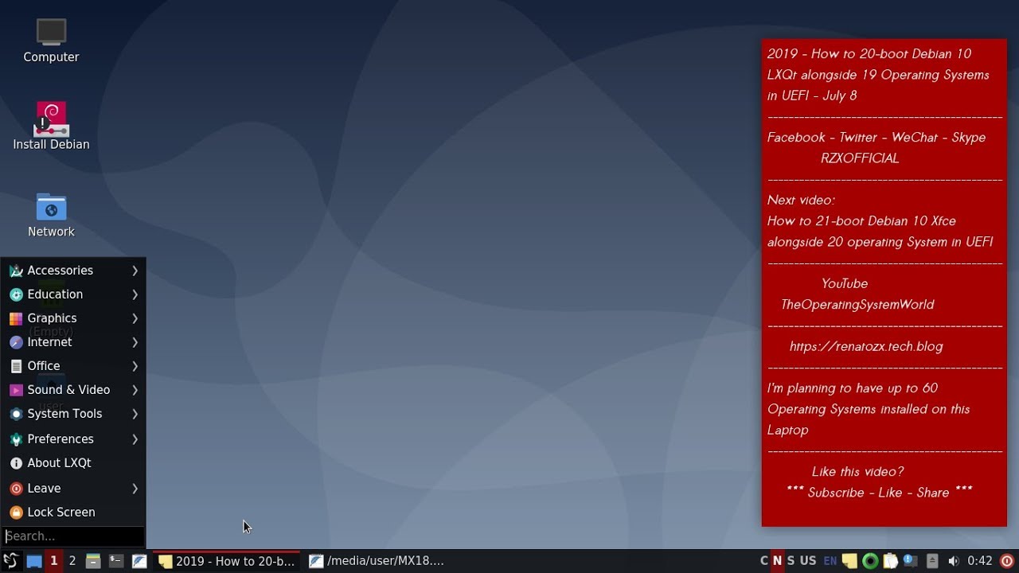Click the Office document menu icon
The width and height of the screenshot is (1019, 573).
tap(16, 366)
